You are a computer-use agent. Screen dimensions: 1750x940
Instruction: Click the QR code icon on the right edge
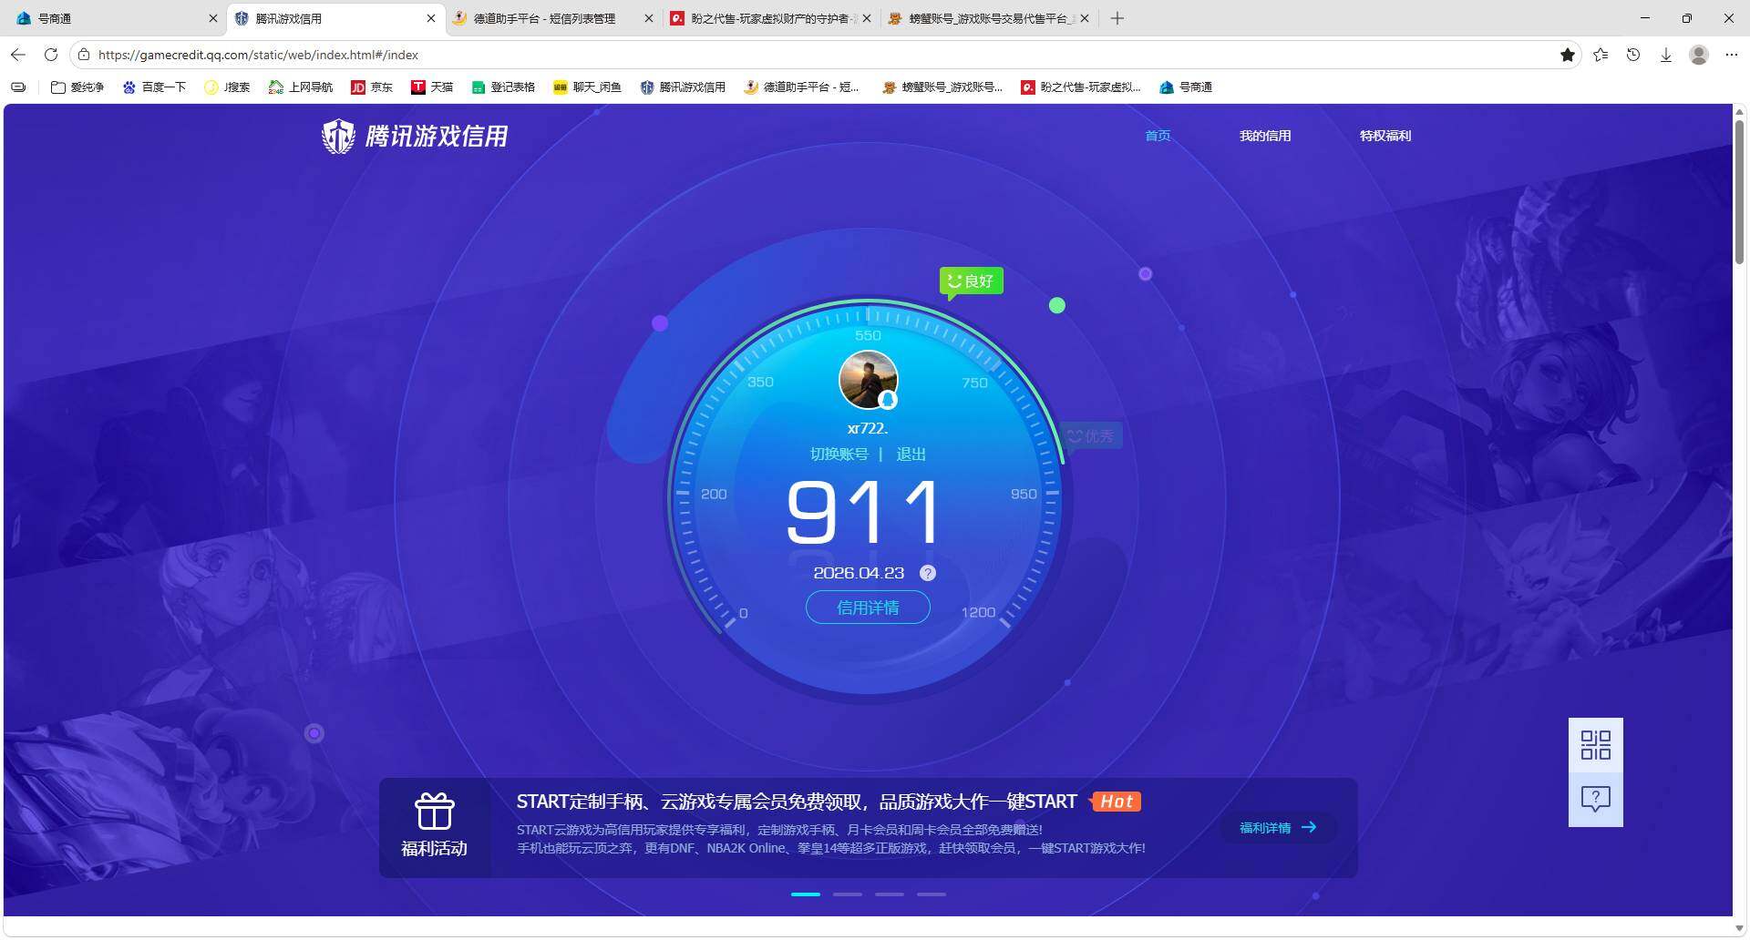(1594, 745)
